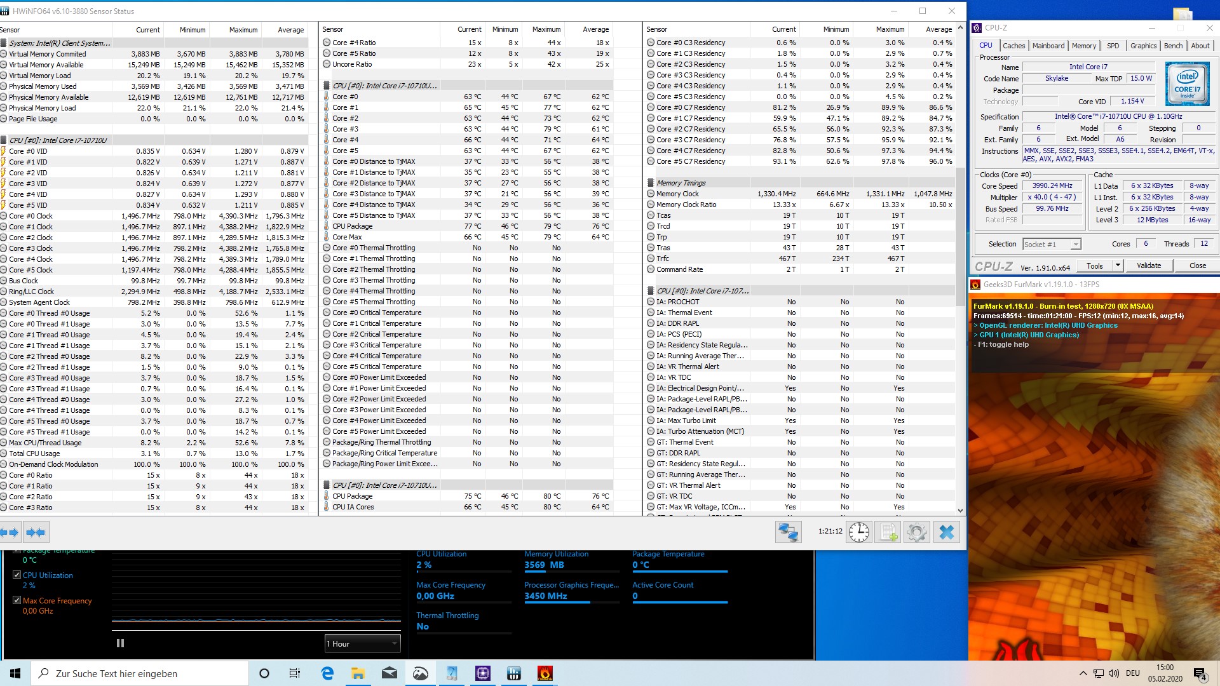Click the logging start file icon

coord(887,532)
